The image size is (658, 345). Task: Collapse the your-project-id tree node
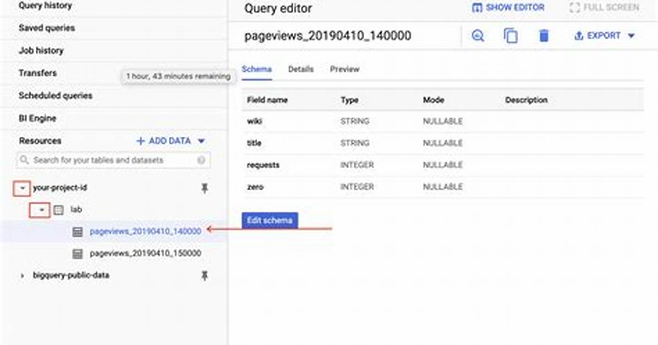[22, 188]
